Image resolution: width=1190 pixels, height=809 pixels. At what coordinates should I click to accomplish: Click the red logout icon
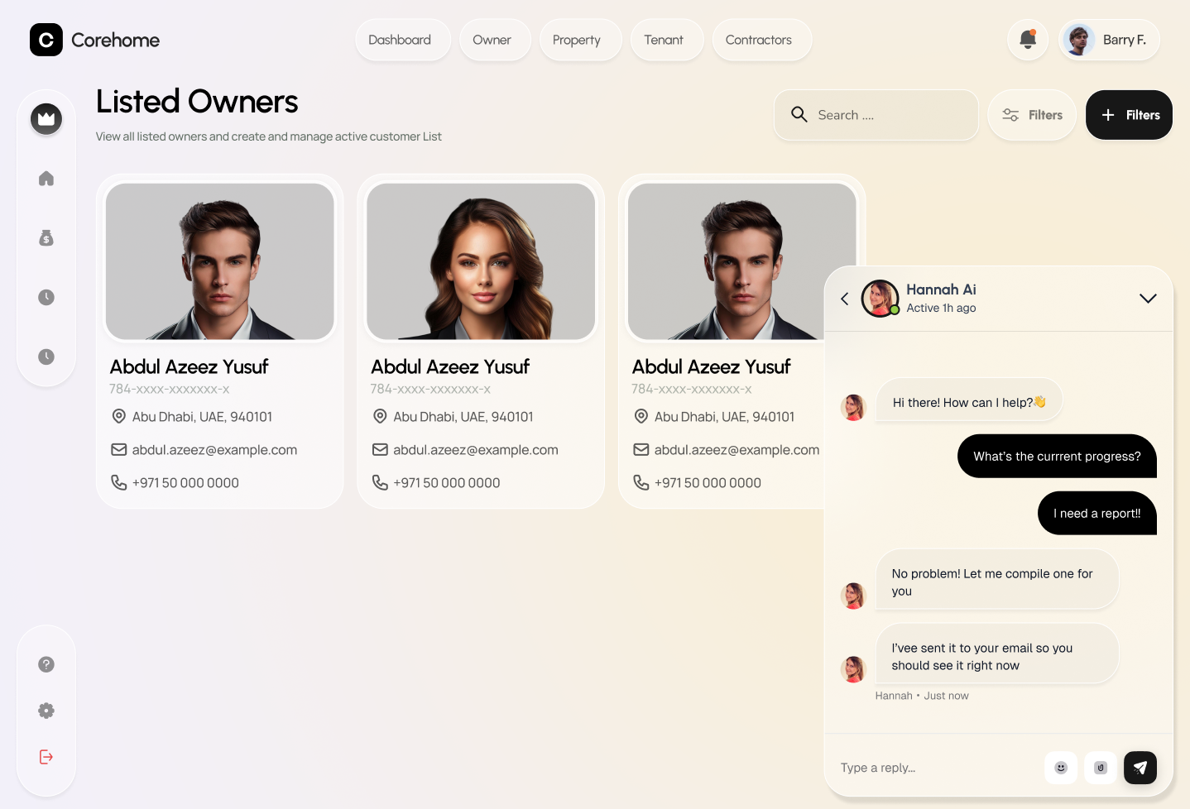pos(46,757)
